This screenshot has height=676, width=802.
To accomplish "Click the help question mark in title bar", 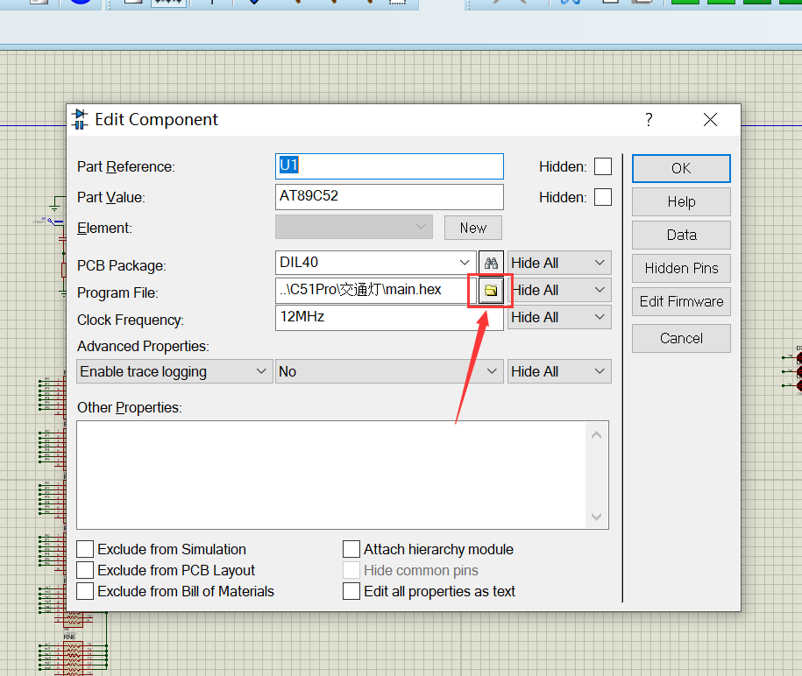I will coord(649,120).
